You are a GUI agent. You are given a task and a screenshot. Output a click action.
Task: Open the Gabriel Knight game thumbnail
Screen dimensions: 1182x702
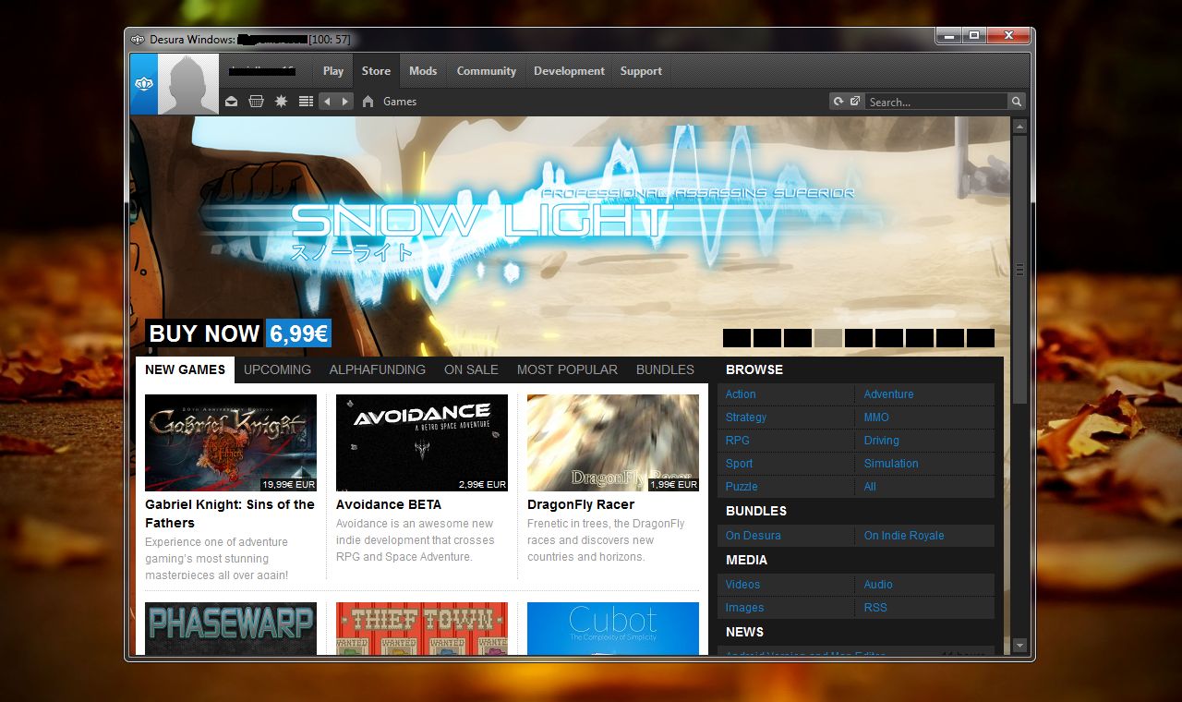(x=231, y=442)
